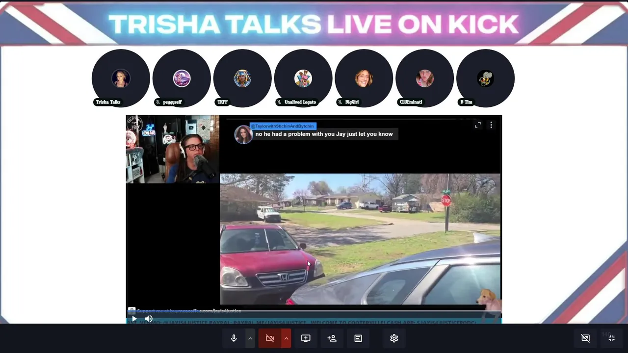This screenshot has width=628, height=353.
Task: Toggle the chat-off icon at bottom right
Action: coord(585,338)
